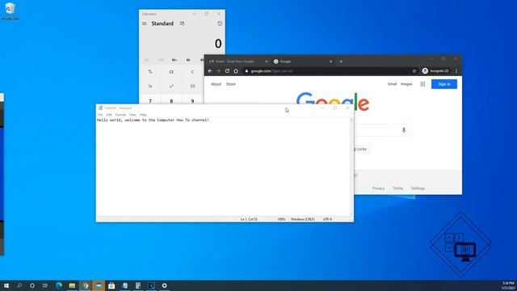The height and width of the screenshot is (291, 517).
Task: Click the Incognito profile indicator
Action: [435, 71]
